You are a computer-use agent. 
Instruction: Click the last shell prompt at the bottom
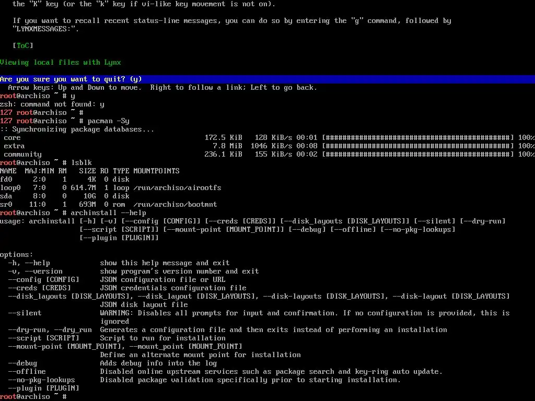pyautogui.click(x=33, y=397)
